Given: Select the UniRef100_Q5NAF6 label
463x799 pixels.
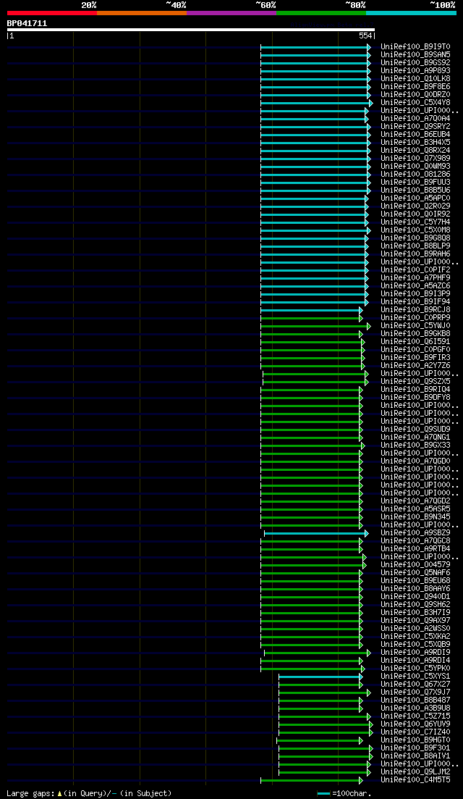Looking at the screenshot, I should [x=415, y=572].
